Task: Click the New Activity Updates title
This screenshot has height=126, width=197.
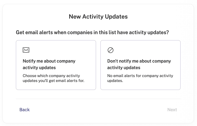Action: (98, 17)
